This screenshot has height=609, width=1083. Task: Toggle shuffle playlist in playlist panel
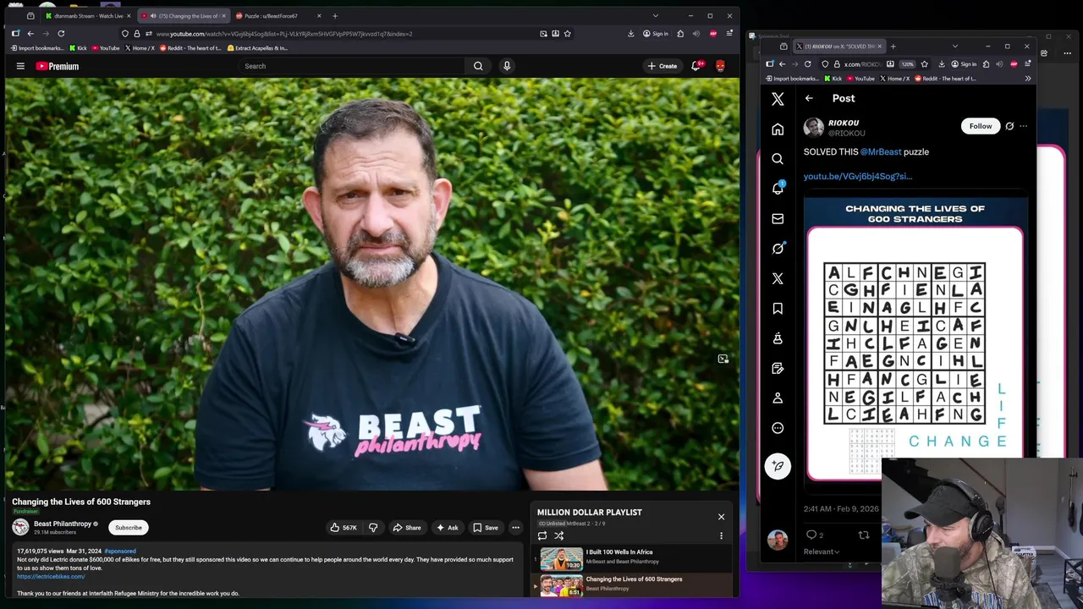558,535
